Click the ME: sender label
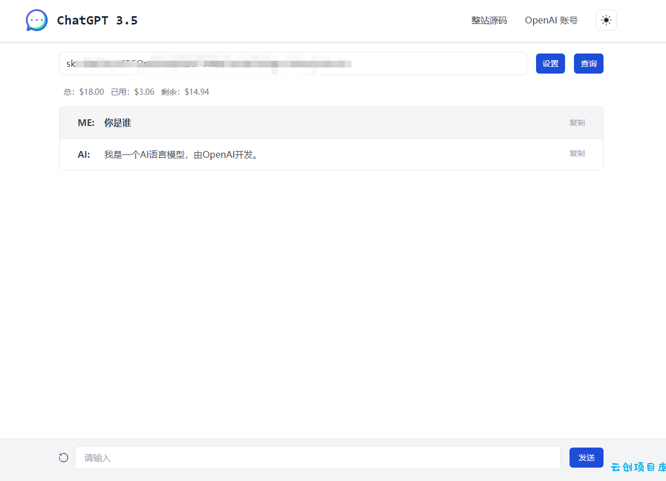The width and height of the screenshot is (666, 481). point(86,123)
